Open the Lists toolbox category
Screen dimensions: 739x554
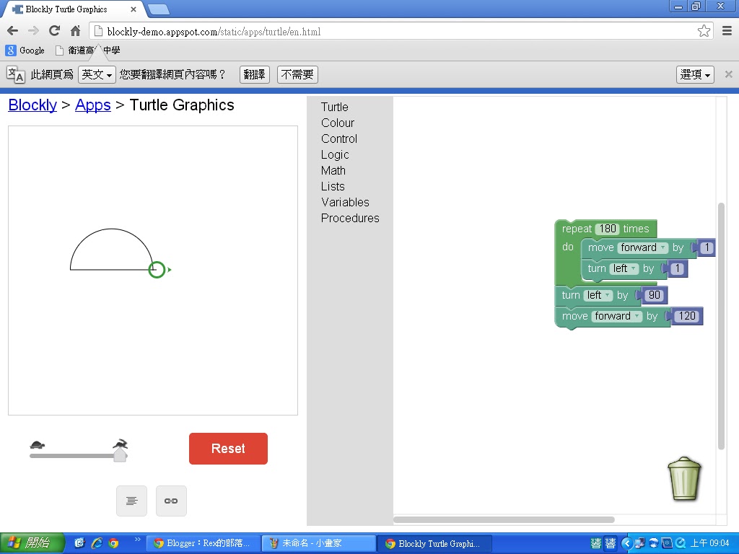pyautogui.click(x=333, y=187)
